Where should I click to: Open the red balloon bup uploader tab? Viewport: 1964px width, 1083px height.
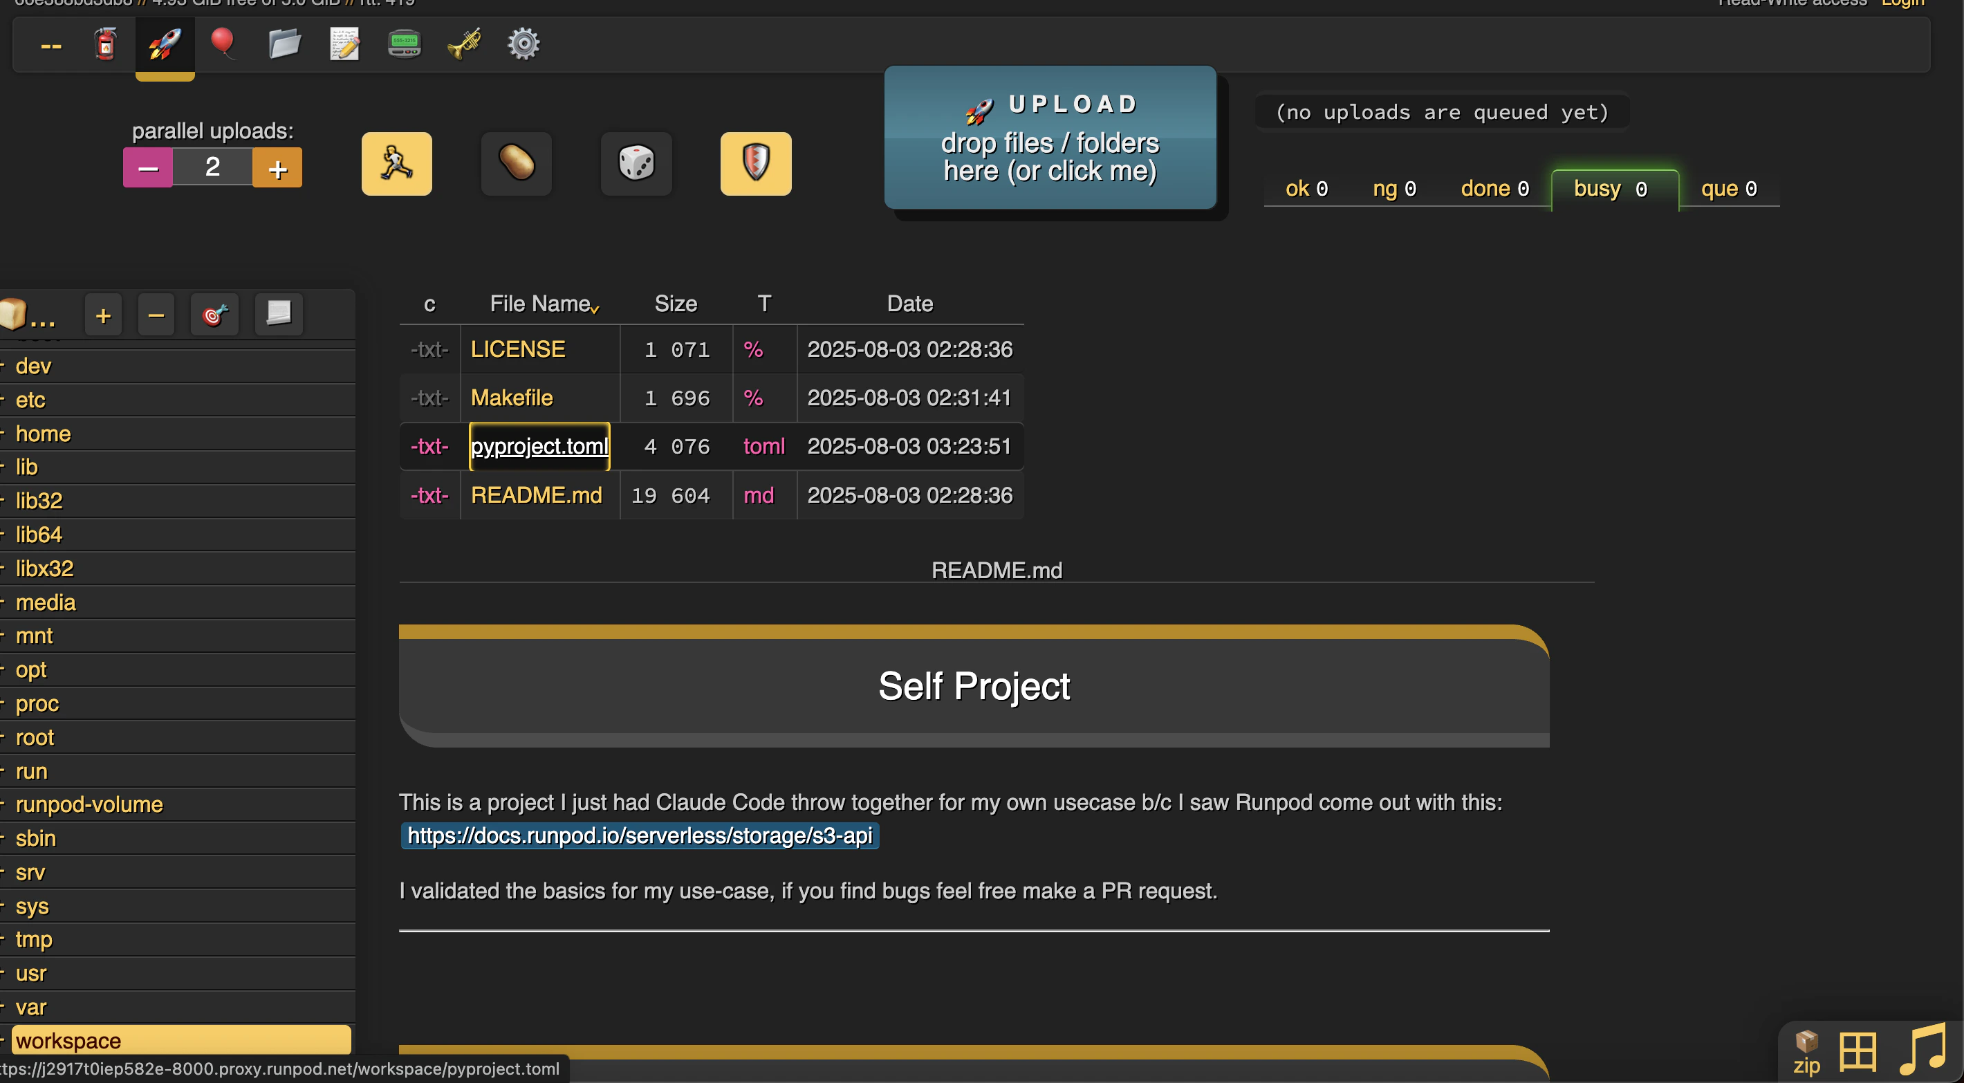coord(223,44)
